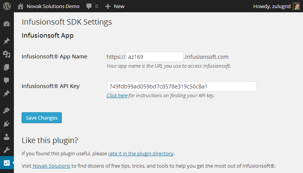Select the active Settings sliders icon

7,163
